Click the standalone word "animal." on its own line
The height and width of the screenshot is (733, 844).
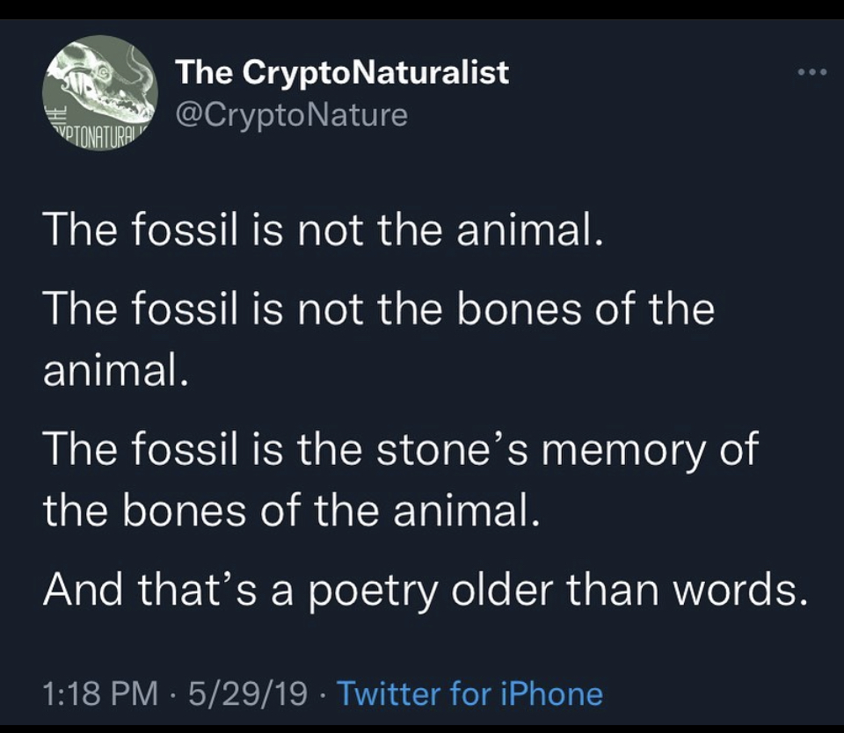pos(114,371)
